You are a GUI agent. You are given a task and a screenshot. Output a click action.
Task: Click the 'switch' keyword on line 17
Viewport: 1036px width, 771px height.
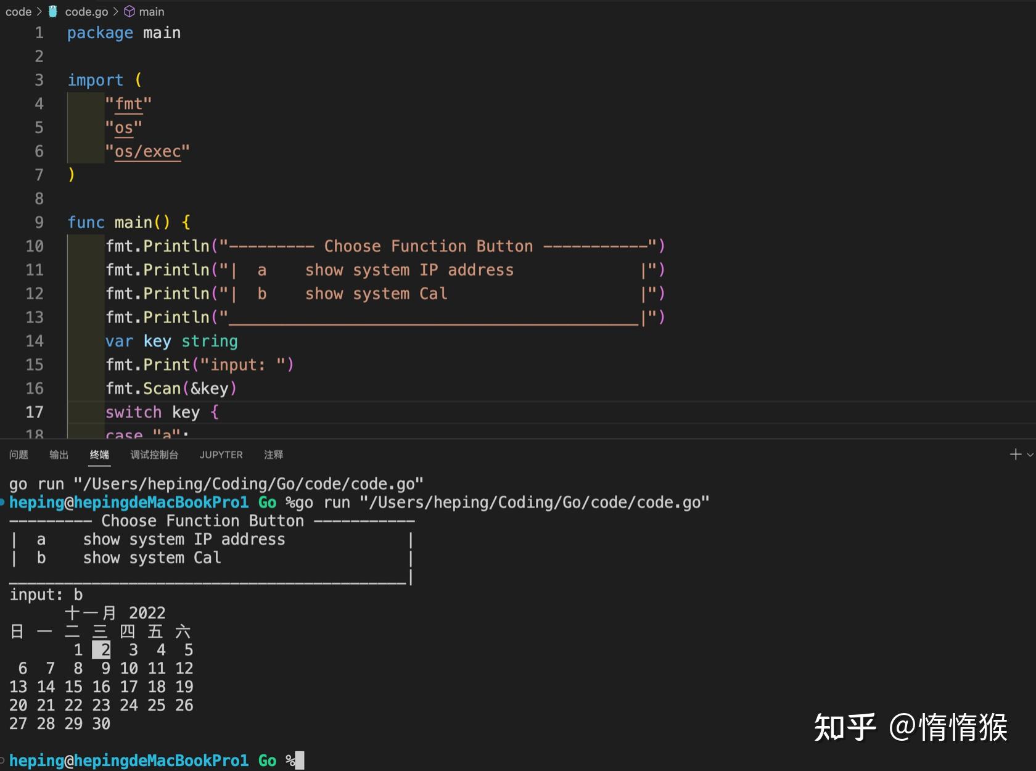click(x=133, y=412)
